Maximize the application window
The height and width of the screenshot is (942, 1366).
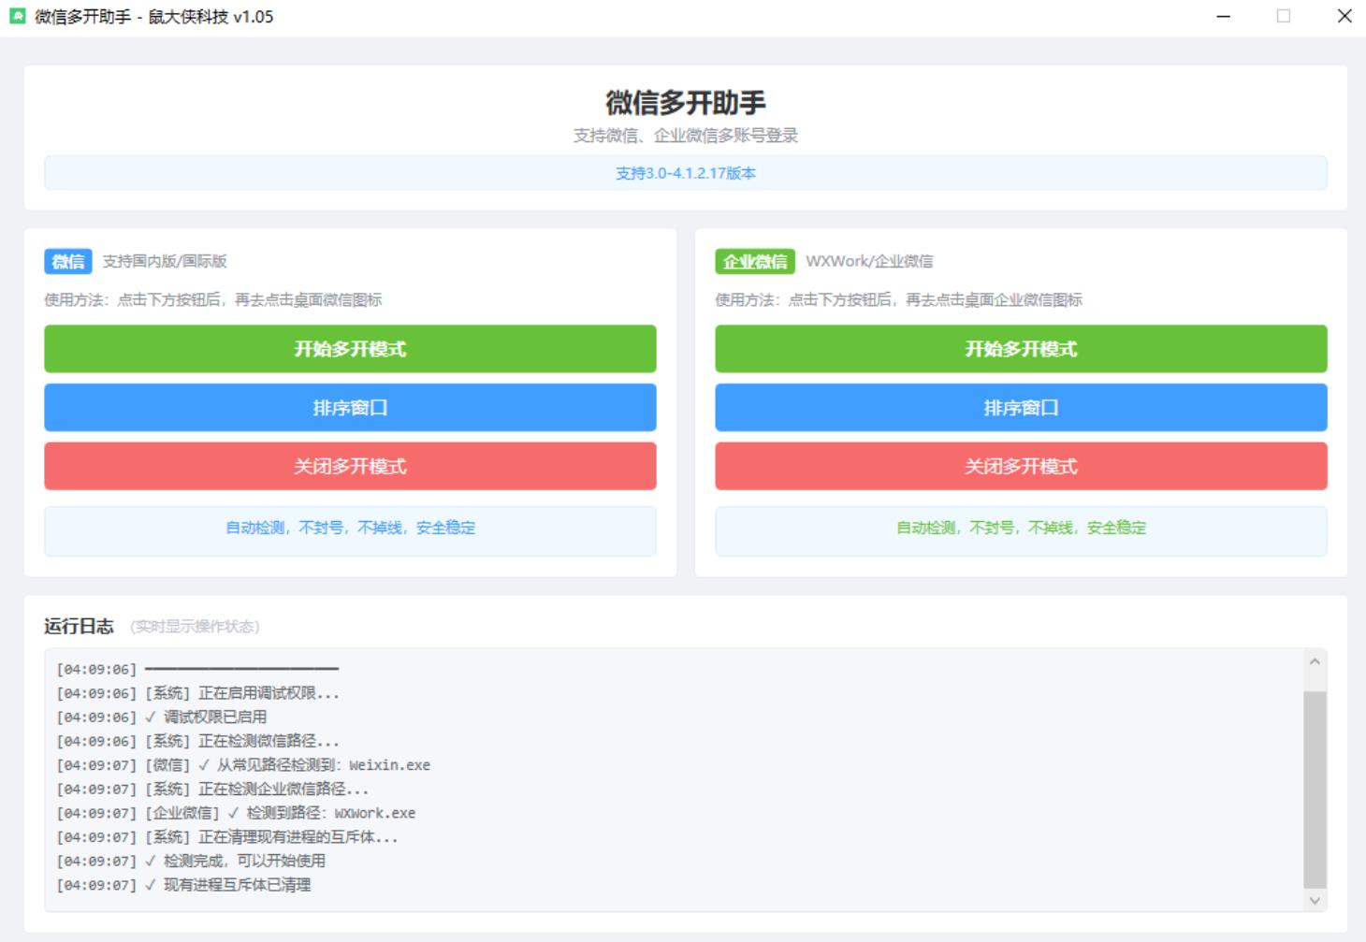(x=1284, y=16)
